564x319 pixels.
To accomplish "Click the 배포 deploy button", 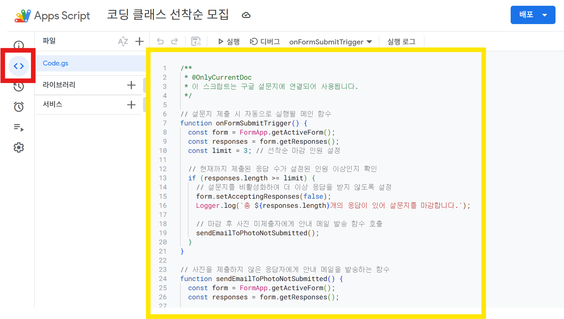I will pos(533,15).
